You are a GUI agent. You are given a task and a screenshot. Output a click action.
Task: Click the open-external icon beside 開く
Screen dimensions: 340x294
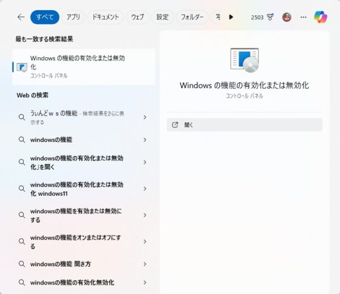pos(175,125)
